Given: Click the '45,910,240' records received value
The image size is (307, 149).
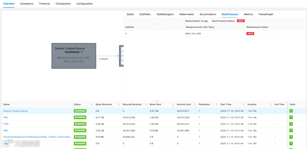Looking at the screenshot, I should point(129,124).
